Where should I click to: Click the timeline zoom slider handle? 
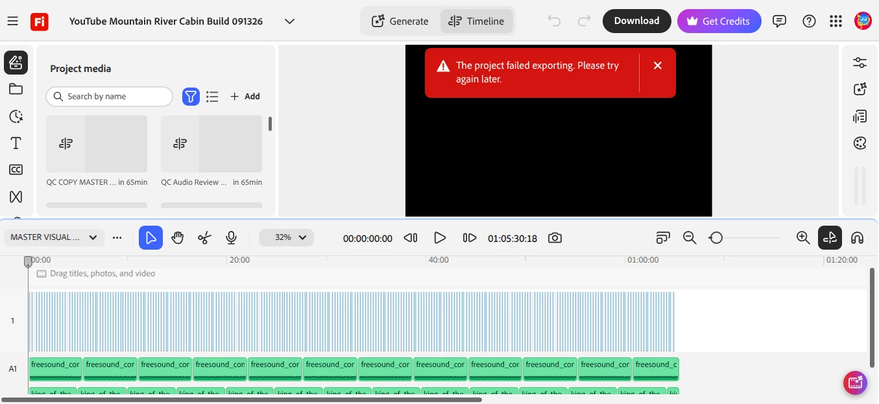tap(716, 238)
